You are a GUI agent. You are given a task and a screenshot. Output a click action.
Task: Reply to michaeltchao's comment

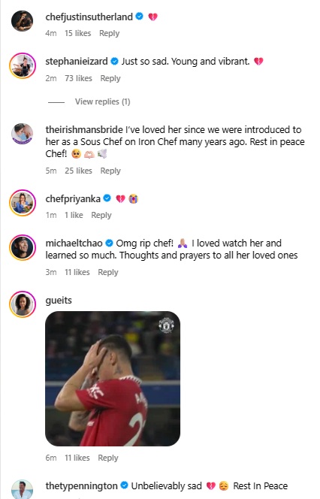(x=108, y=272)
